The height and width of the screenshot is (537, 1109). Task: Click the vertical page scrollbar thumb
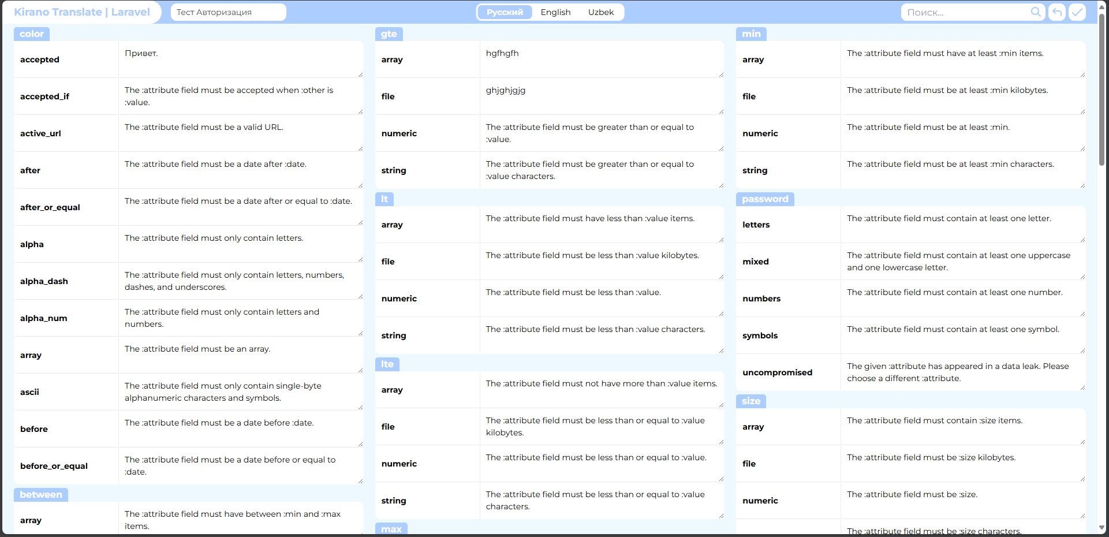1102,87
